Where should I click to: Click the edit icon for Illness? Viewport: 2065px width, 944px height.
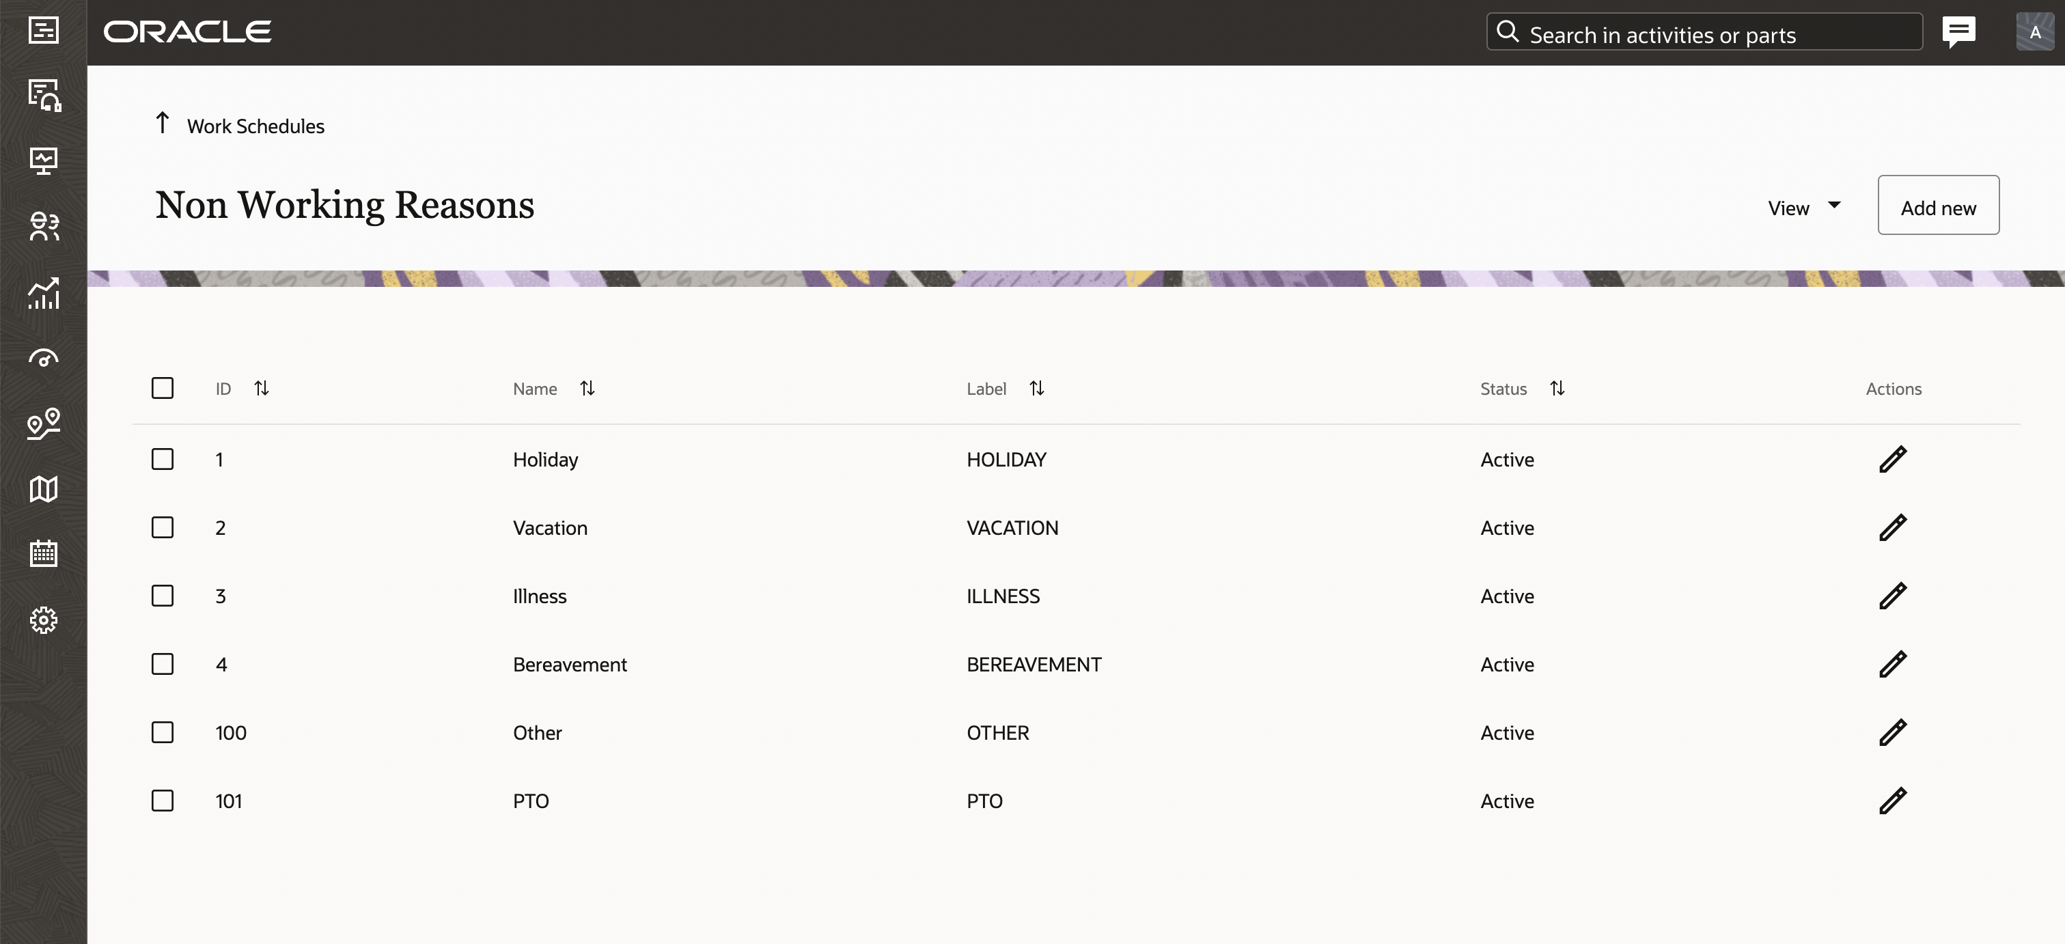pyautogui.click(x=1892, y=595)
